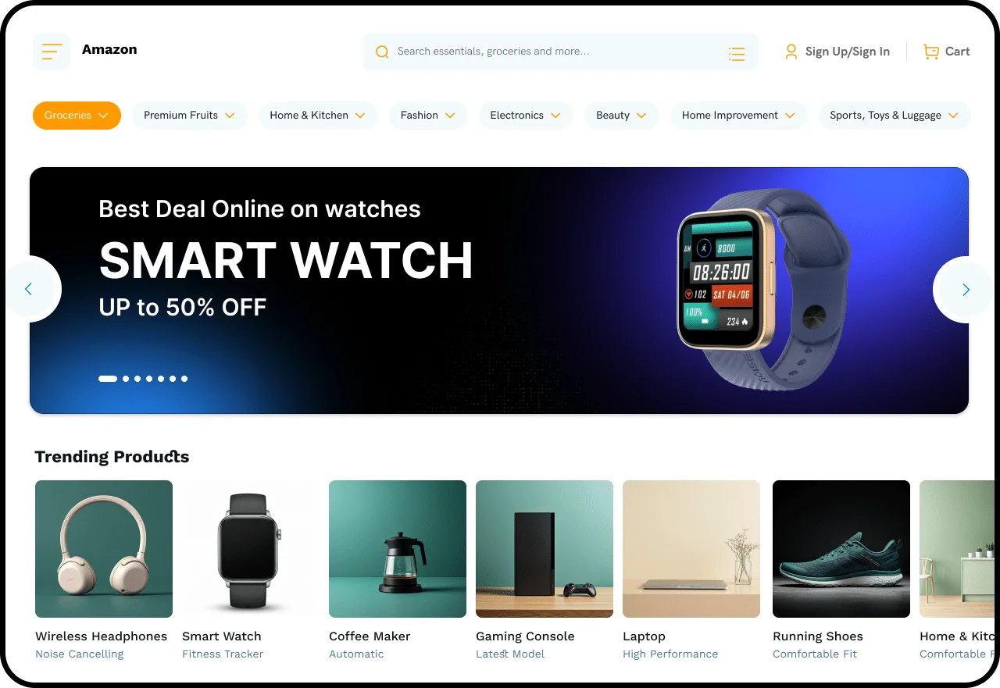
Task: Open the Wireless Headphones product thumbnail
Action: 104,549
